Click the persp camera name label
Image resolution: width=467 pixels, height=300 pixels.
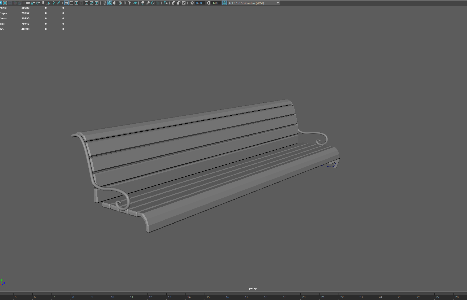click(x=253, y=288)
